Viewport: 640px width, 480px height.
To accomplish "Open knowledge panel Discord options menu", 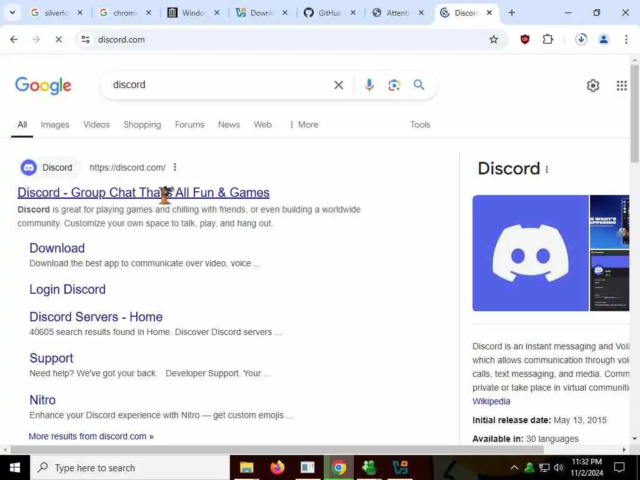I will (x=547, y=169).
